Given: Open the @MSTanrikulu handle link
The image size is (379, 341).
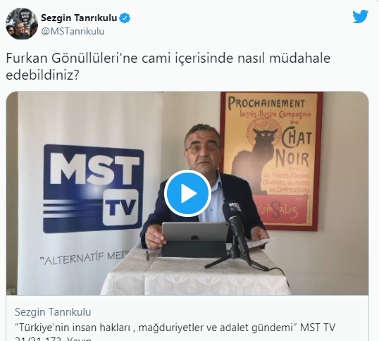Looking at the screenshot, I should [x=73, y=32].
